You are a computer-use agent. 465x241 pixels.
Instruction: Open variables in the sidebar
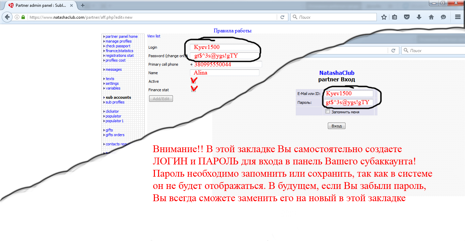coord(113,88)
